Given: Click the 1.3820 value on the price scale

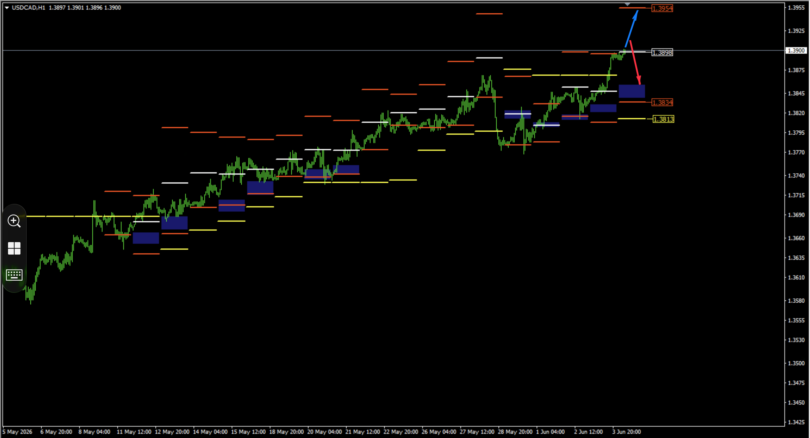Looking at the screenshot, I should click(x=796, y=113).
